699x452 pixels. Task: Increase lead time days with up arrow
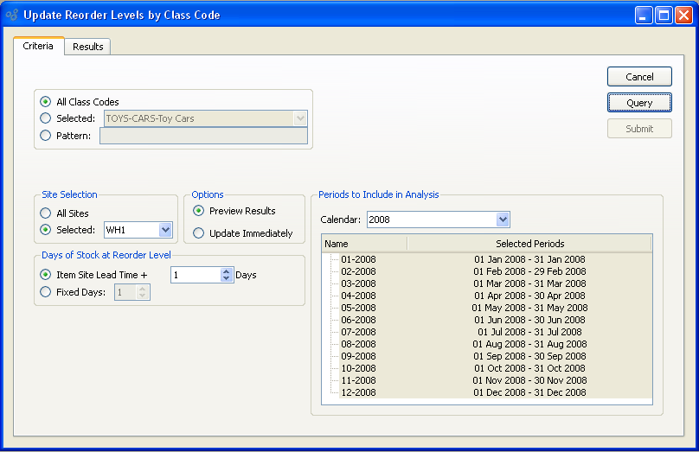pos(227,271)
